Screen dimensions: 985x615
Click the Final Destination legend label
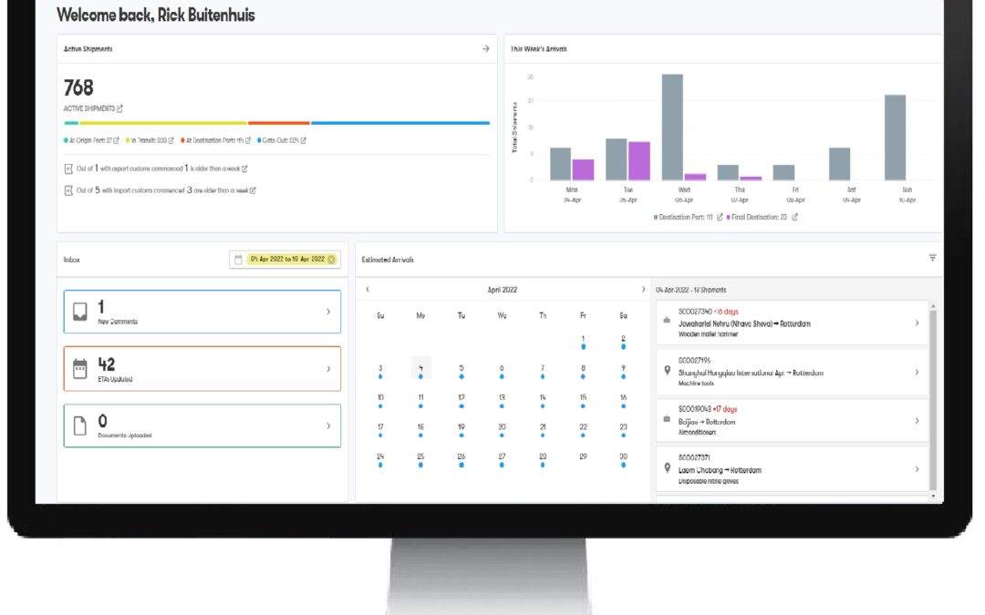pos(759,217)
